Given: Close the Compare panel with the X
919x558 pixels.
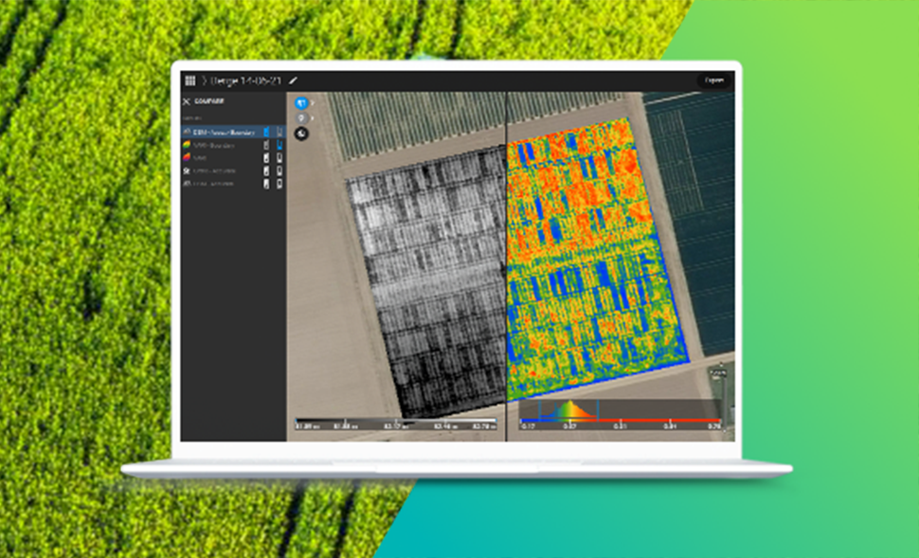Looking at the screenshot, I should pos(187,101).
